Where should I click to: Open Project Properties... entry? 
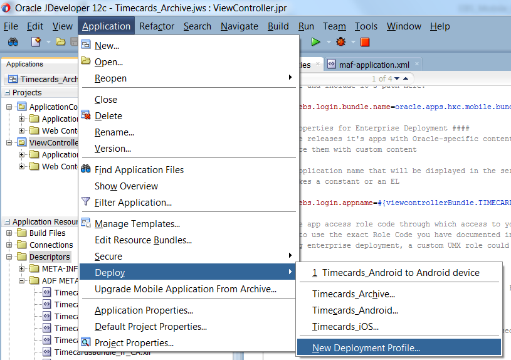pyautogui.click(x=189, y=342)
